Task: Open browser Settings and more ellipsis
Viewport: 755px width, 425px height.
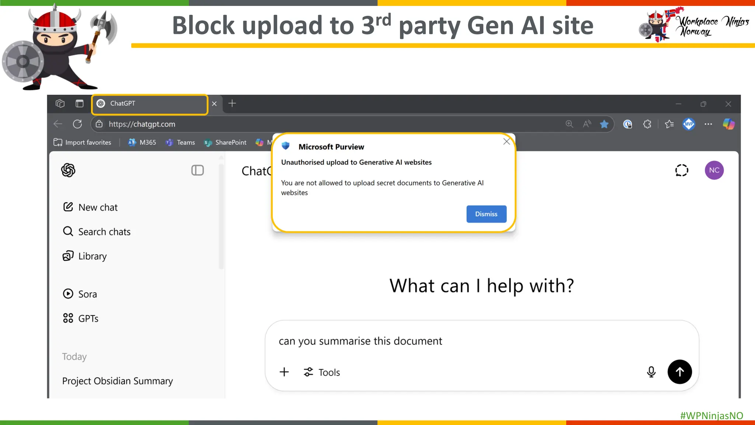Action: click(x=708, y=124)
